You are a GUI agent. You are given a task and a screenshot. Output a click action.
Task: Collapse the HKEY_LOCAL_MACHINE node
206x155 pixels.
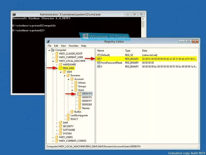click(53, 61)
